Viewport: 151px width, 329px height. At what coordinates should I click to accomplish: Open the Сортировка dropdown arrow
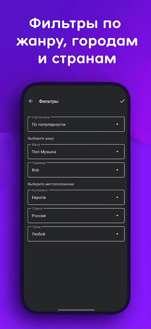117,124
